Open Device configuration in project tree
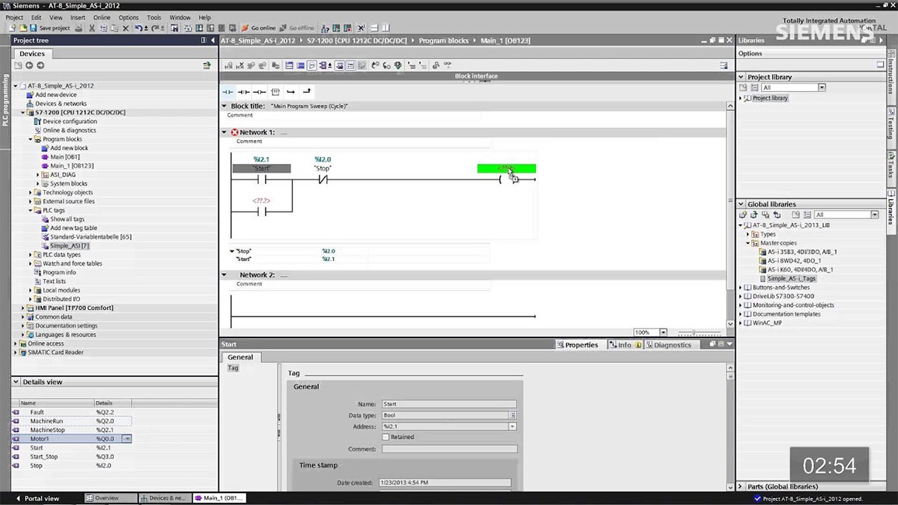Screen dimensions: 898x505 (x=70, y=121)
